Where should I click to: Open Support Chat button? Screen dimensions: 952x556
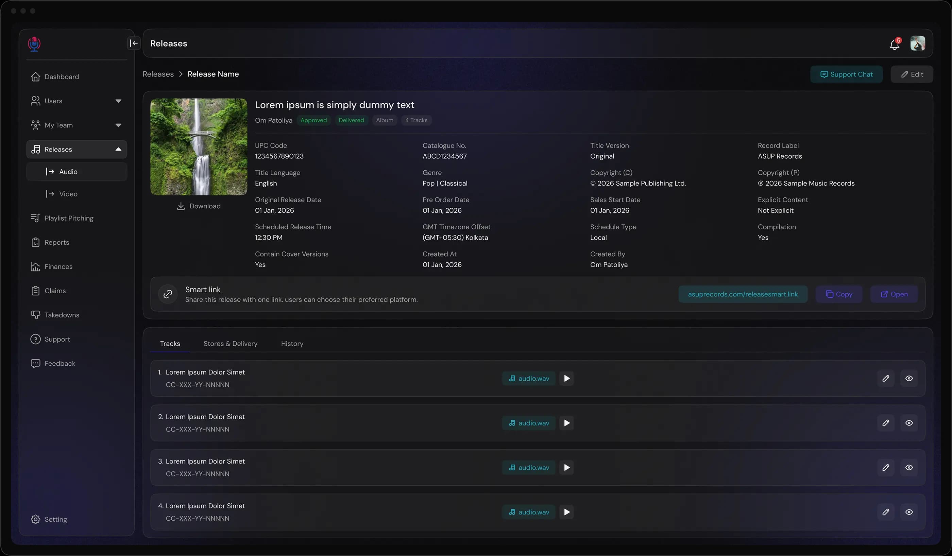click(x=846, y=74)
